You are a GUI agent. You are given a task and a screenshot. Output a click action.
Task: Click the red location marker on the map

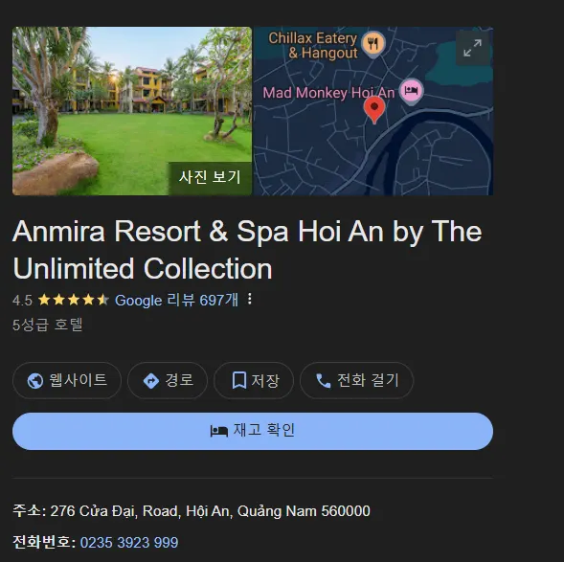374,110
